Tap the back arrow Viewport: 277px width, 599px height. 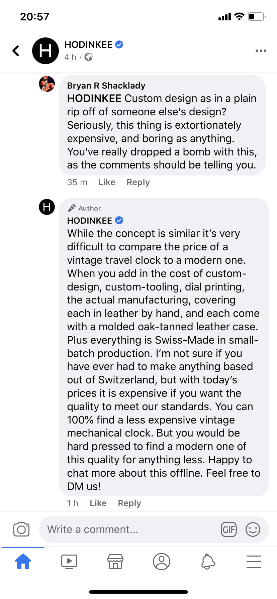point(16,51)
